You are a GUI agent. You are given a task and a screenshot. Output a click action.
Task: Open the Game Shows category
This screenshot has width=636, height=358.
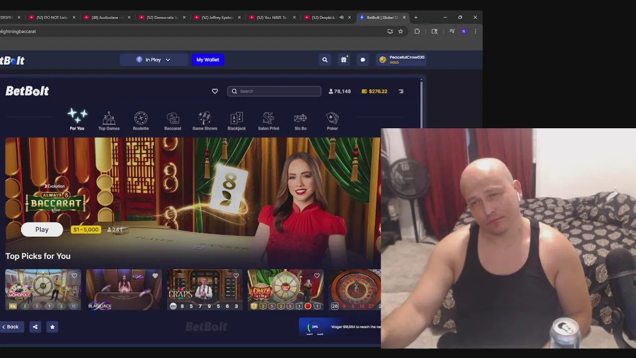pos(205,121)
